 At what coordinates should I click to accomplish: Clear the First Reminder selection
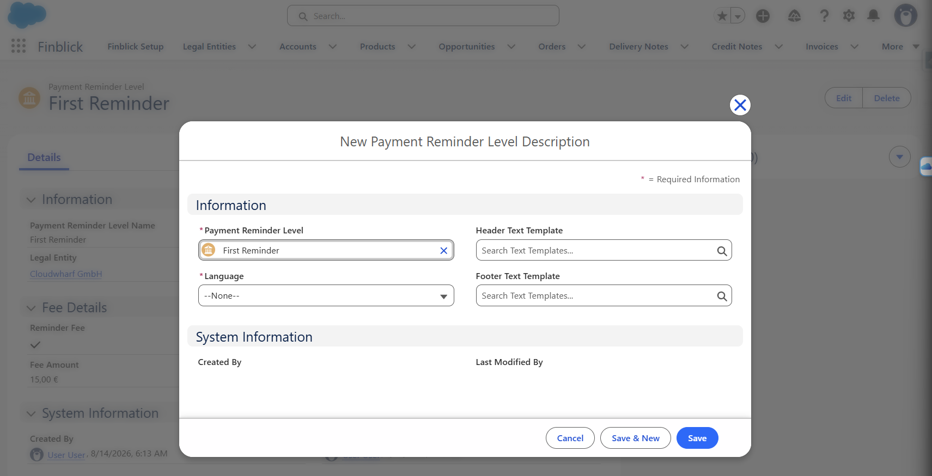(x=443, y=250)
